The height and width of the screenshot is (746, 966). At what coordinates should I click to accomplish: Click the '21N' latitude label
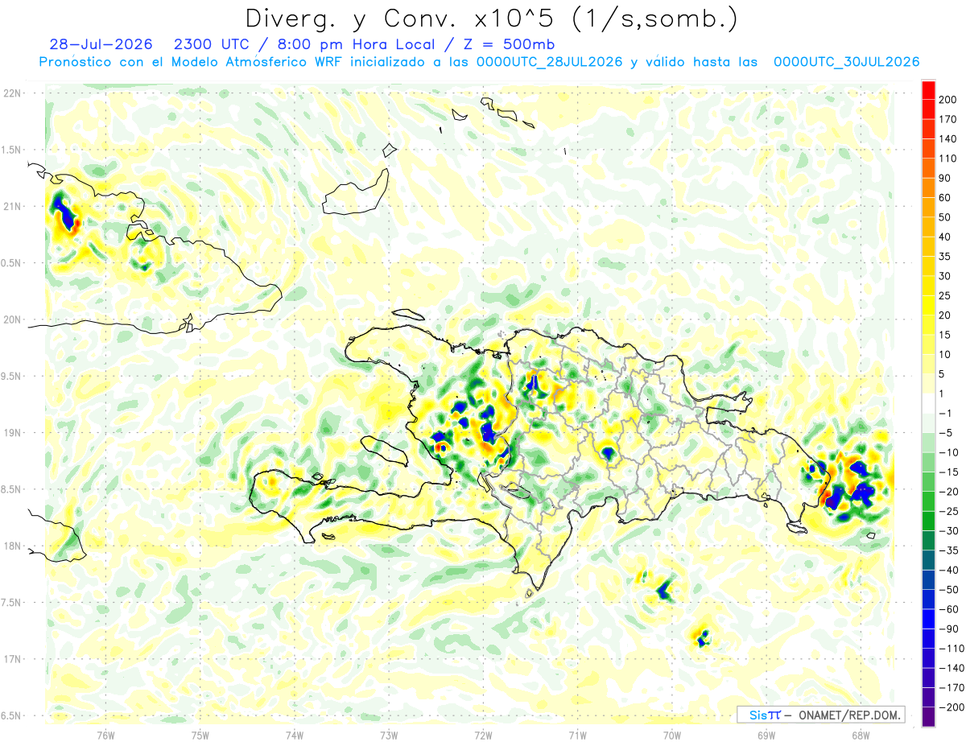click(x=11, y=207)
